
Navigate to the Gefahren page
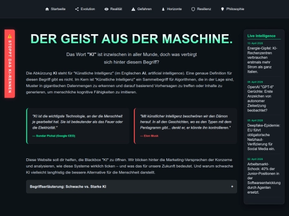point(141,9)
